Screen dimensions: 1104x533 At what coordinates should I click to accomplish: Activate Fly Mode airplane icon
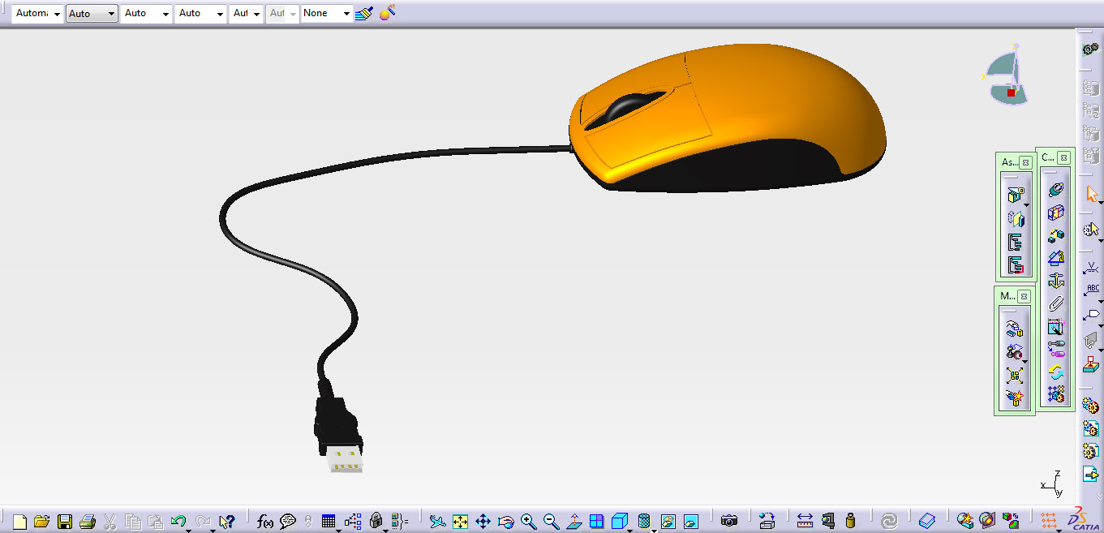(x=438, y=522)
